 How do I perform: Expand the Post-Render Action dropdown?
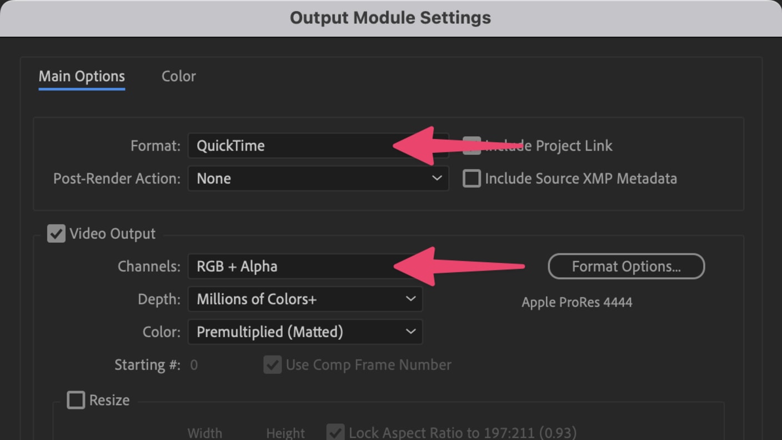(x=318, y=178)
